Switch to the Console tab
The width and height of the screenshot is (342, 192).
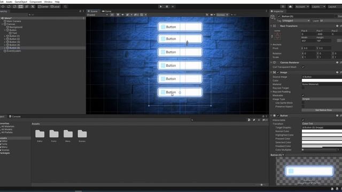tap(15, 116)
